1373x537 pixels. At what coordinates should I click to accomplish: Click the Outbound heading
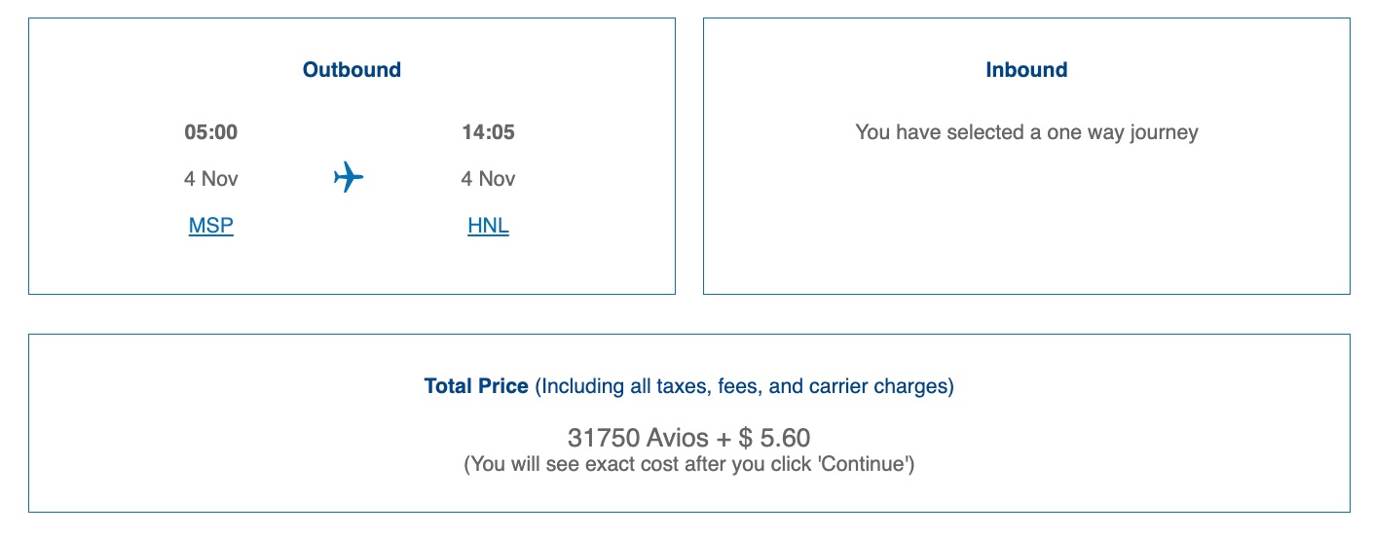coord(352,70)
